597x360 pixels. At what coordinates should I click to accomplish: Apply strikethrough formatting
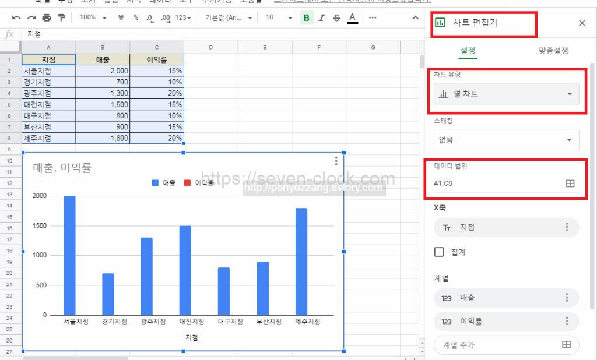[x=336, y=18]
